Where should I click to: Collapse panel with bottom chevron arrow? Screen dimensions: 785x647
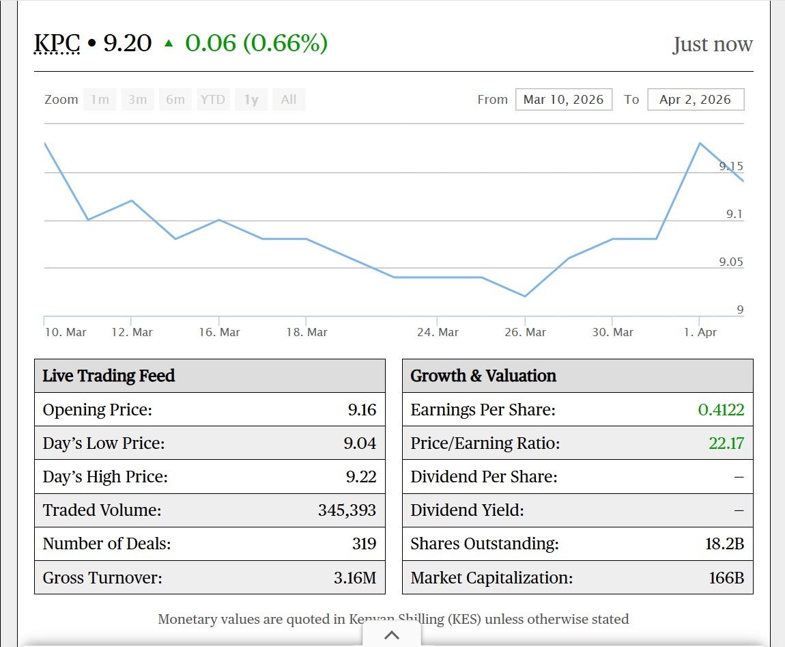(392, 635)
